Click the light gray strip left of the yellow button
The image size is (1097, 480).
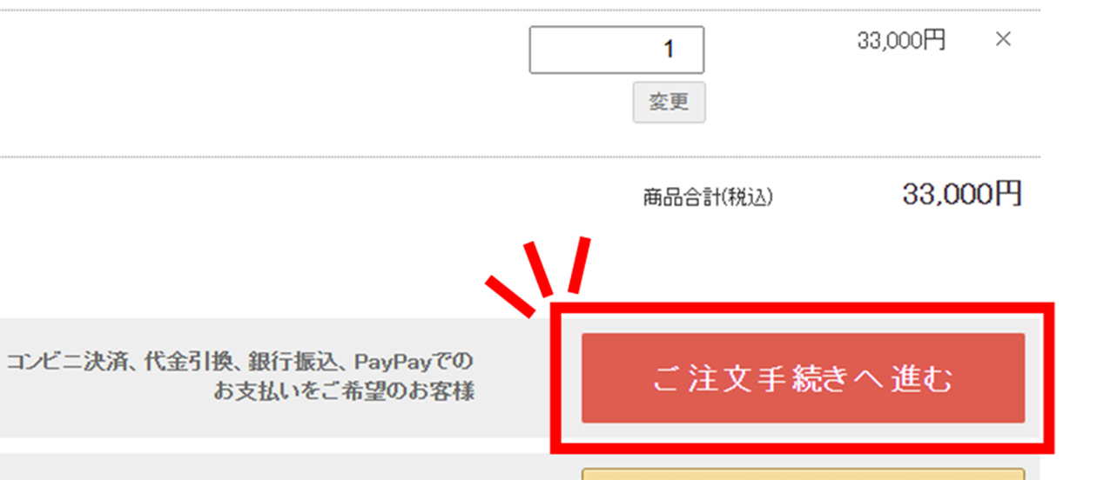(x=287, y=467)
